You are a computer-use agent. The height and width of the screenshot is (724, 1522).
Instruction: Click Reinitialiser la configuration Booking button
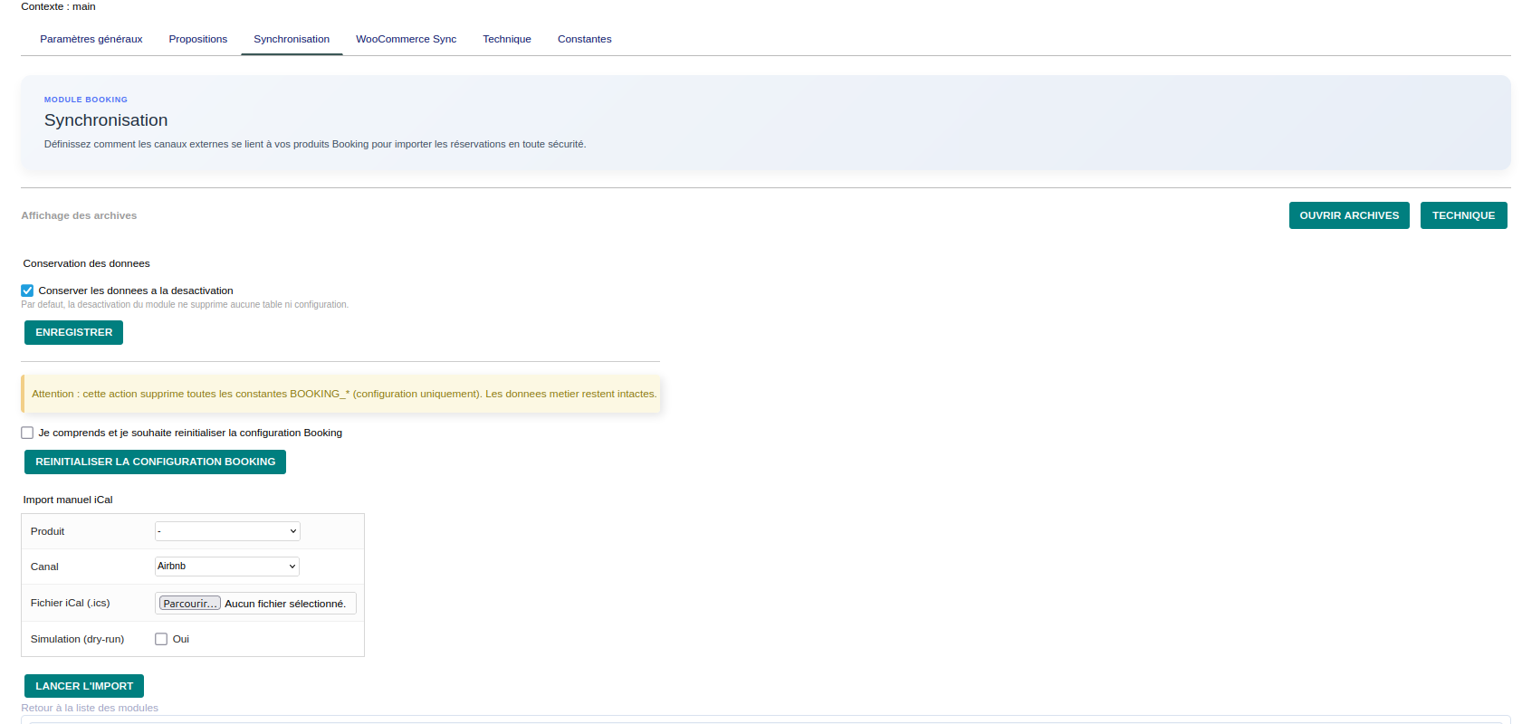pyautogui.click(x=155, y=462)
